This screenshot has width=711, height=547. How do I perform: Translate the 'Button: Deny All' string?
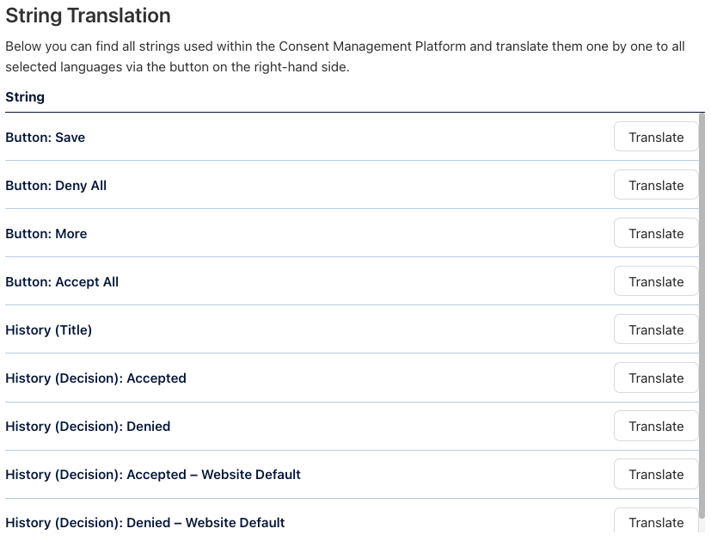(x=655, y=185)
